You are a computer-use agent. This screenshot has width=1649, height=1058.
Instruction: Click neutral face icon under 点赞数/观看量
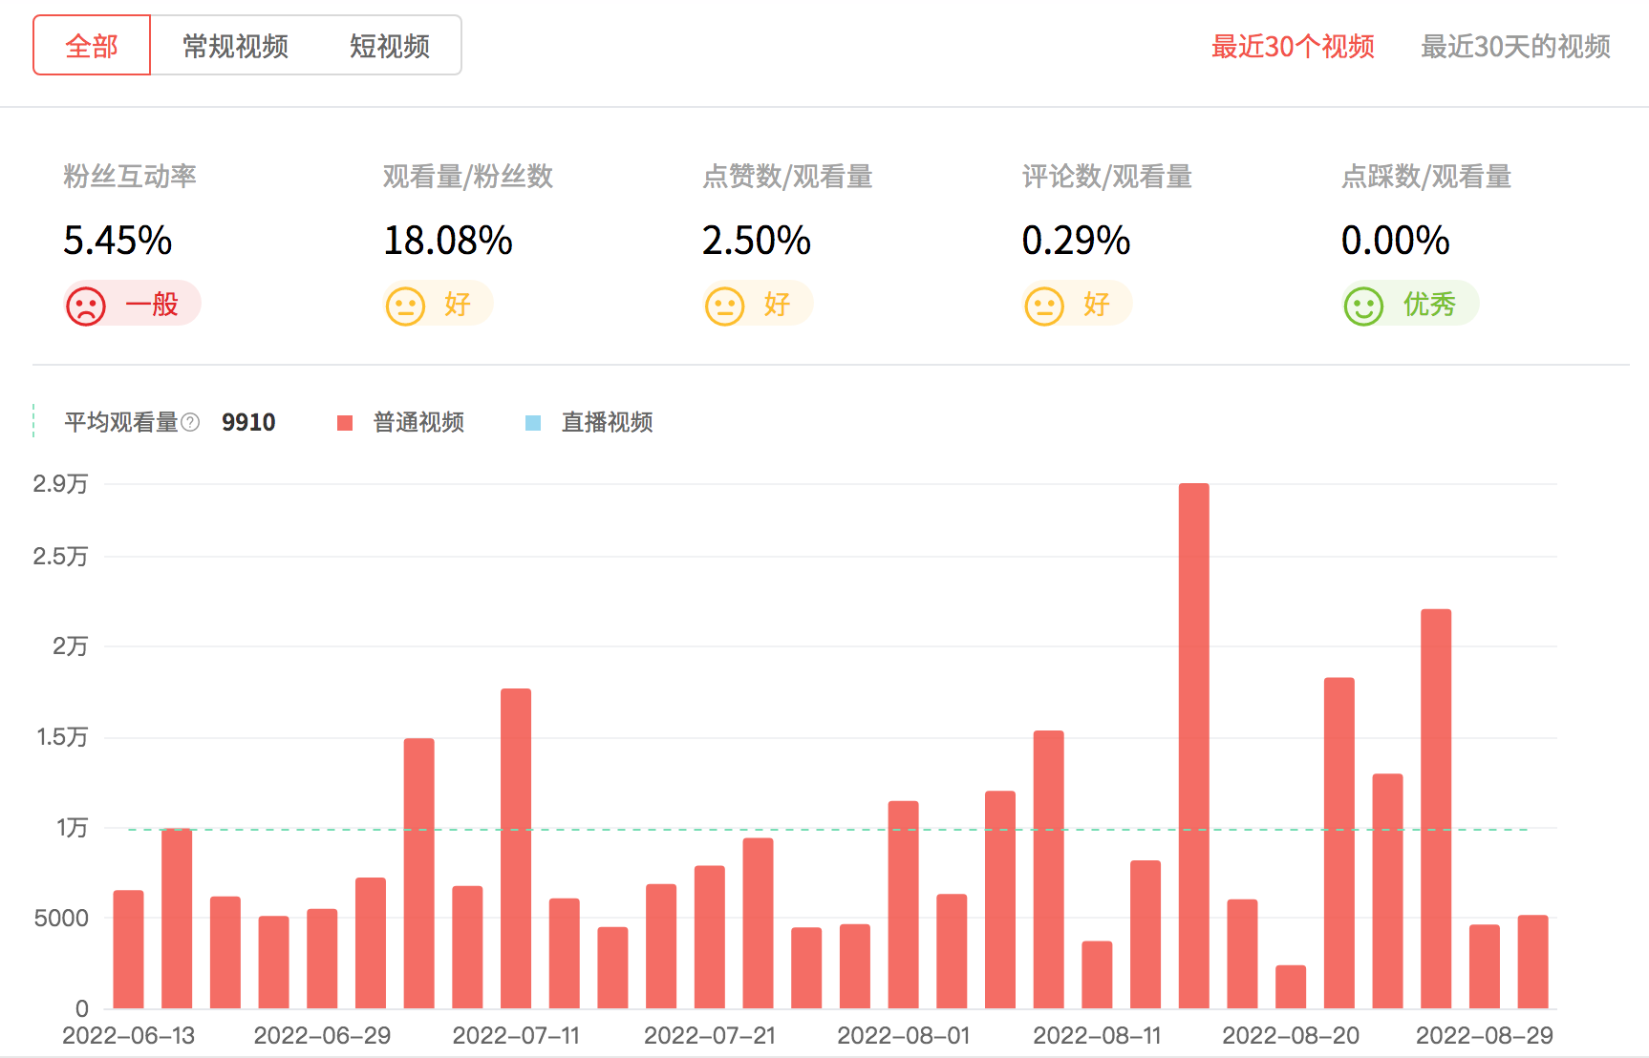(724, 307)
